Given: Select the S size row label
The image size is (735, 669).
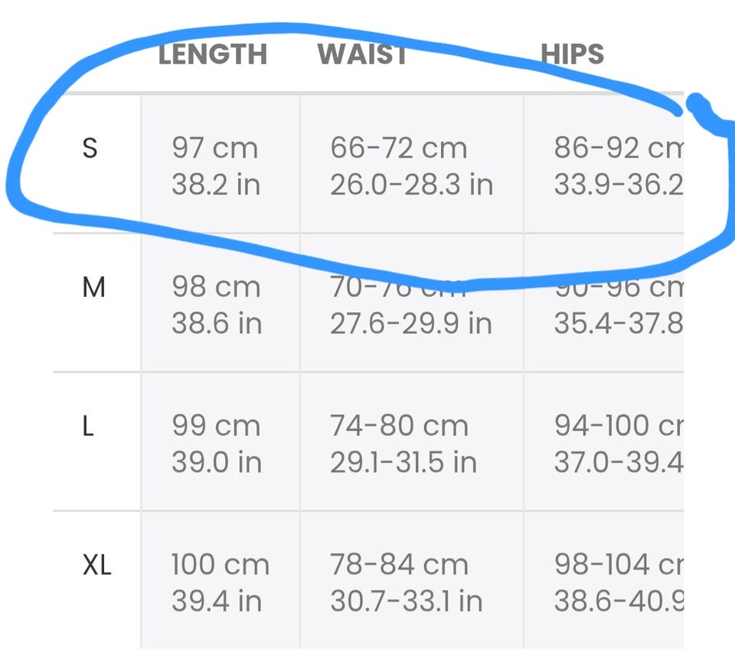Looking at the screenshot, I should point(90,148).
